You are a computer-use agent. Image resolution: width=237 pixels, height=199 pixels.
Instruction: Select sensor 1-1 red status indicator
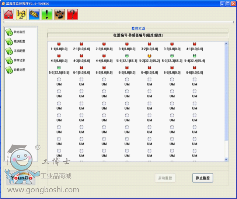pos(59,44)
